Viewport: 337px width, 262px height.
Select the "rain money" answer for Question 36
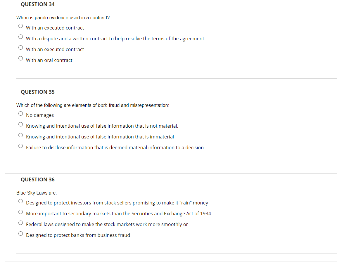pyautogui.click(x=20, y=201)
